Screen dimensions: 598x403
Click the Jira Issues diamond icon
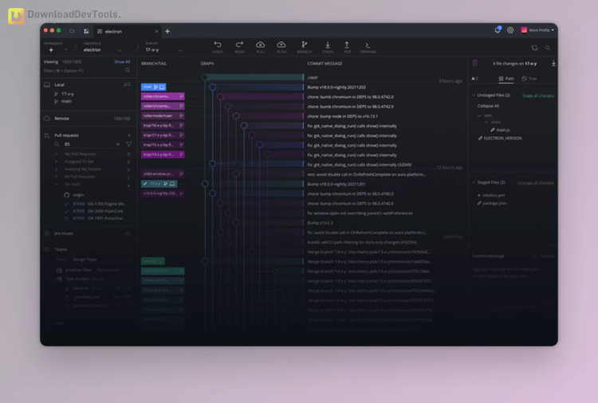coord(47,233)
